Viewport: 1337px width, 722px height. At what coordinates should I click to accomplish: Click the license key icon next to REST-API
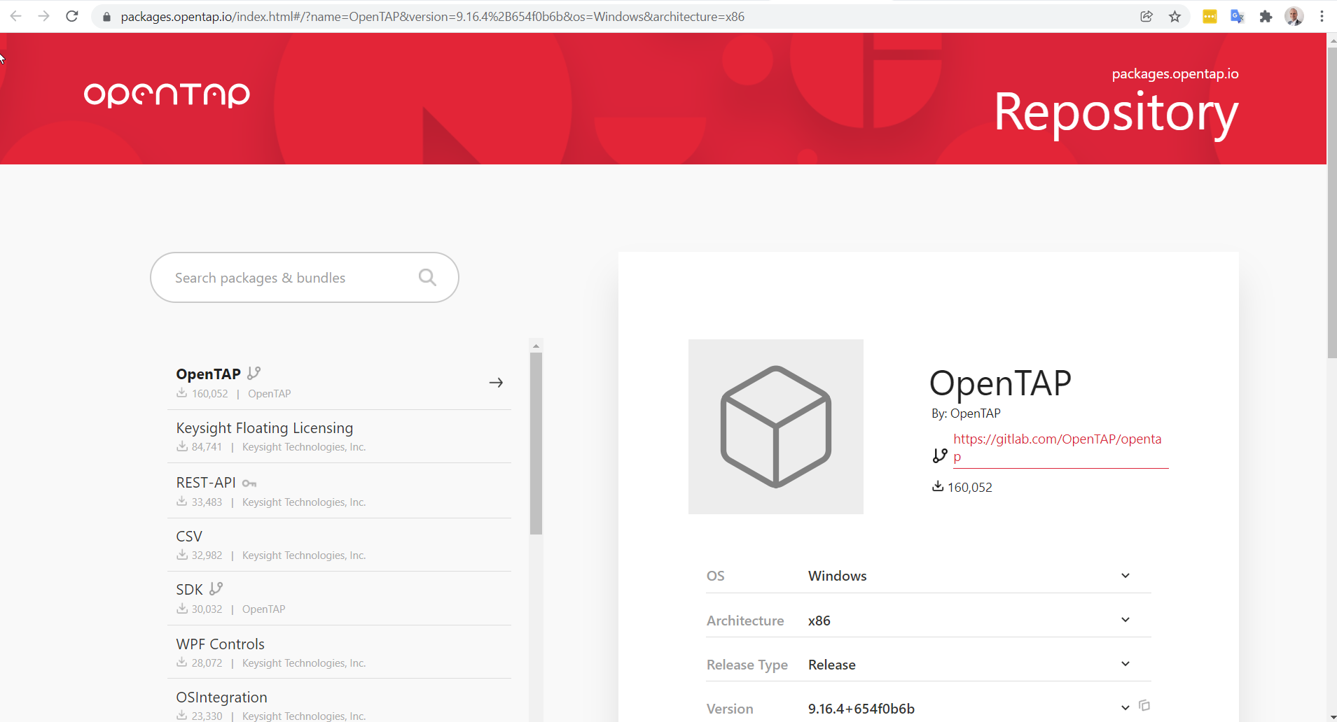click(249, 483)
